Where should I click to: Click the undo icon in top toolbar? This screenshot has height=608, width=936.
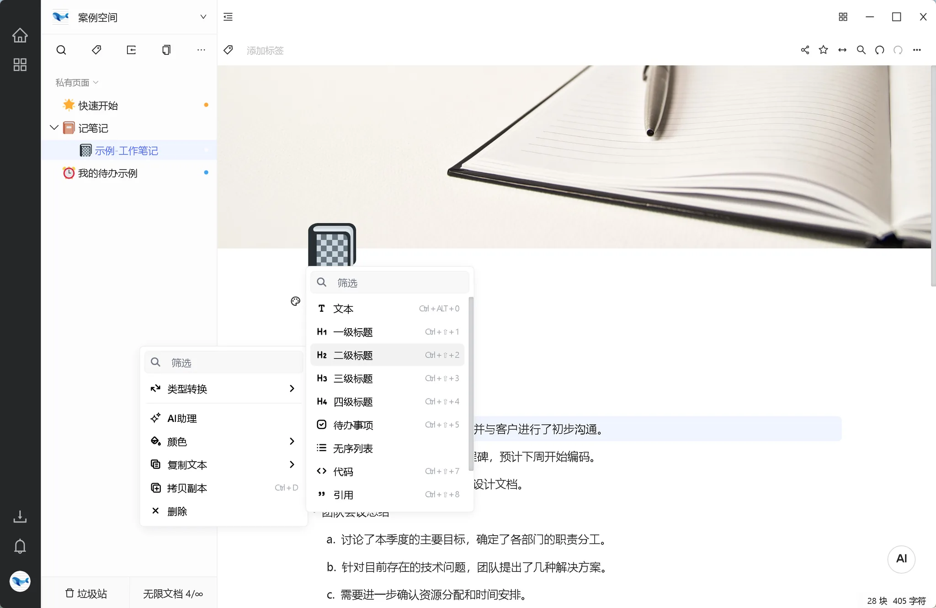pyautogui.click(x=880, y=50)
